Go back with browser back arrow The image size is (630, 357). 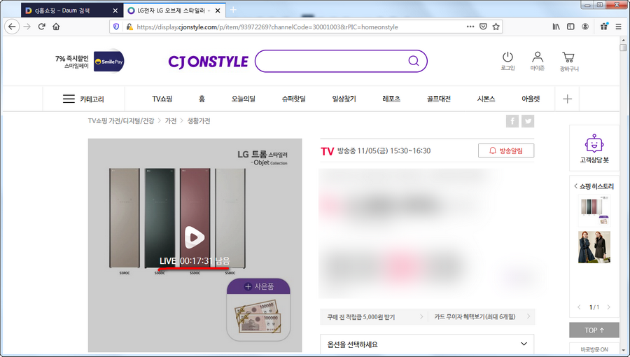pos(12,27)
